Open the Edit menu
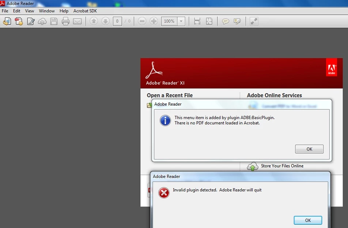 (x=17, y=11)
